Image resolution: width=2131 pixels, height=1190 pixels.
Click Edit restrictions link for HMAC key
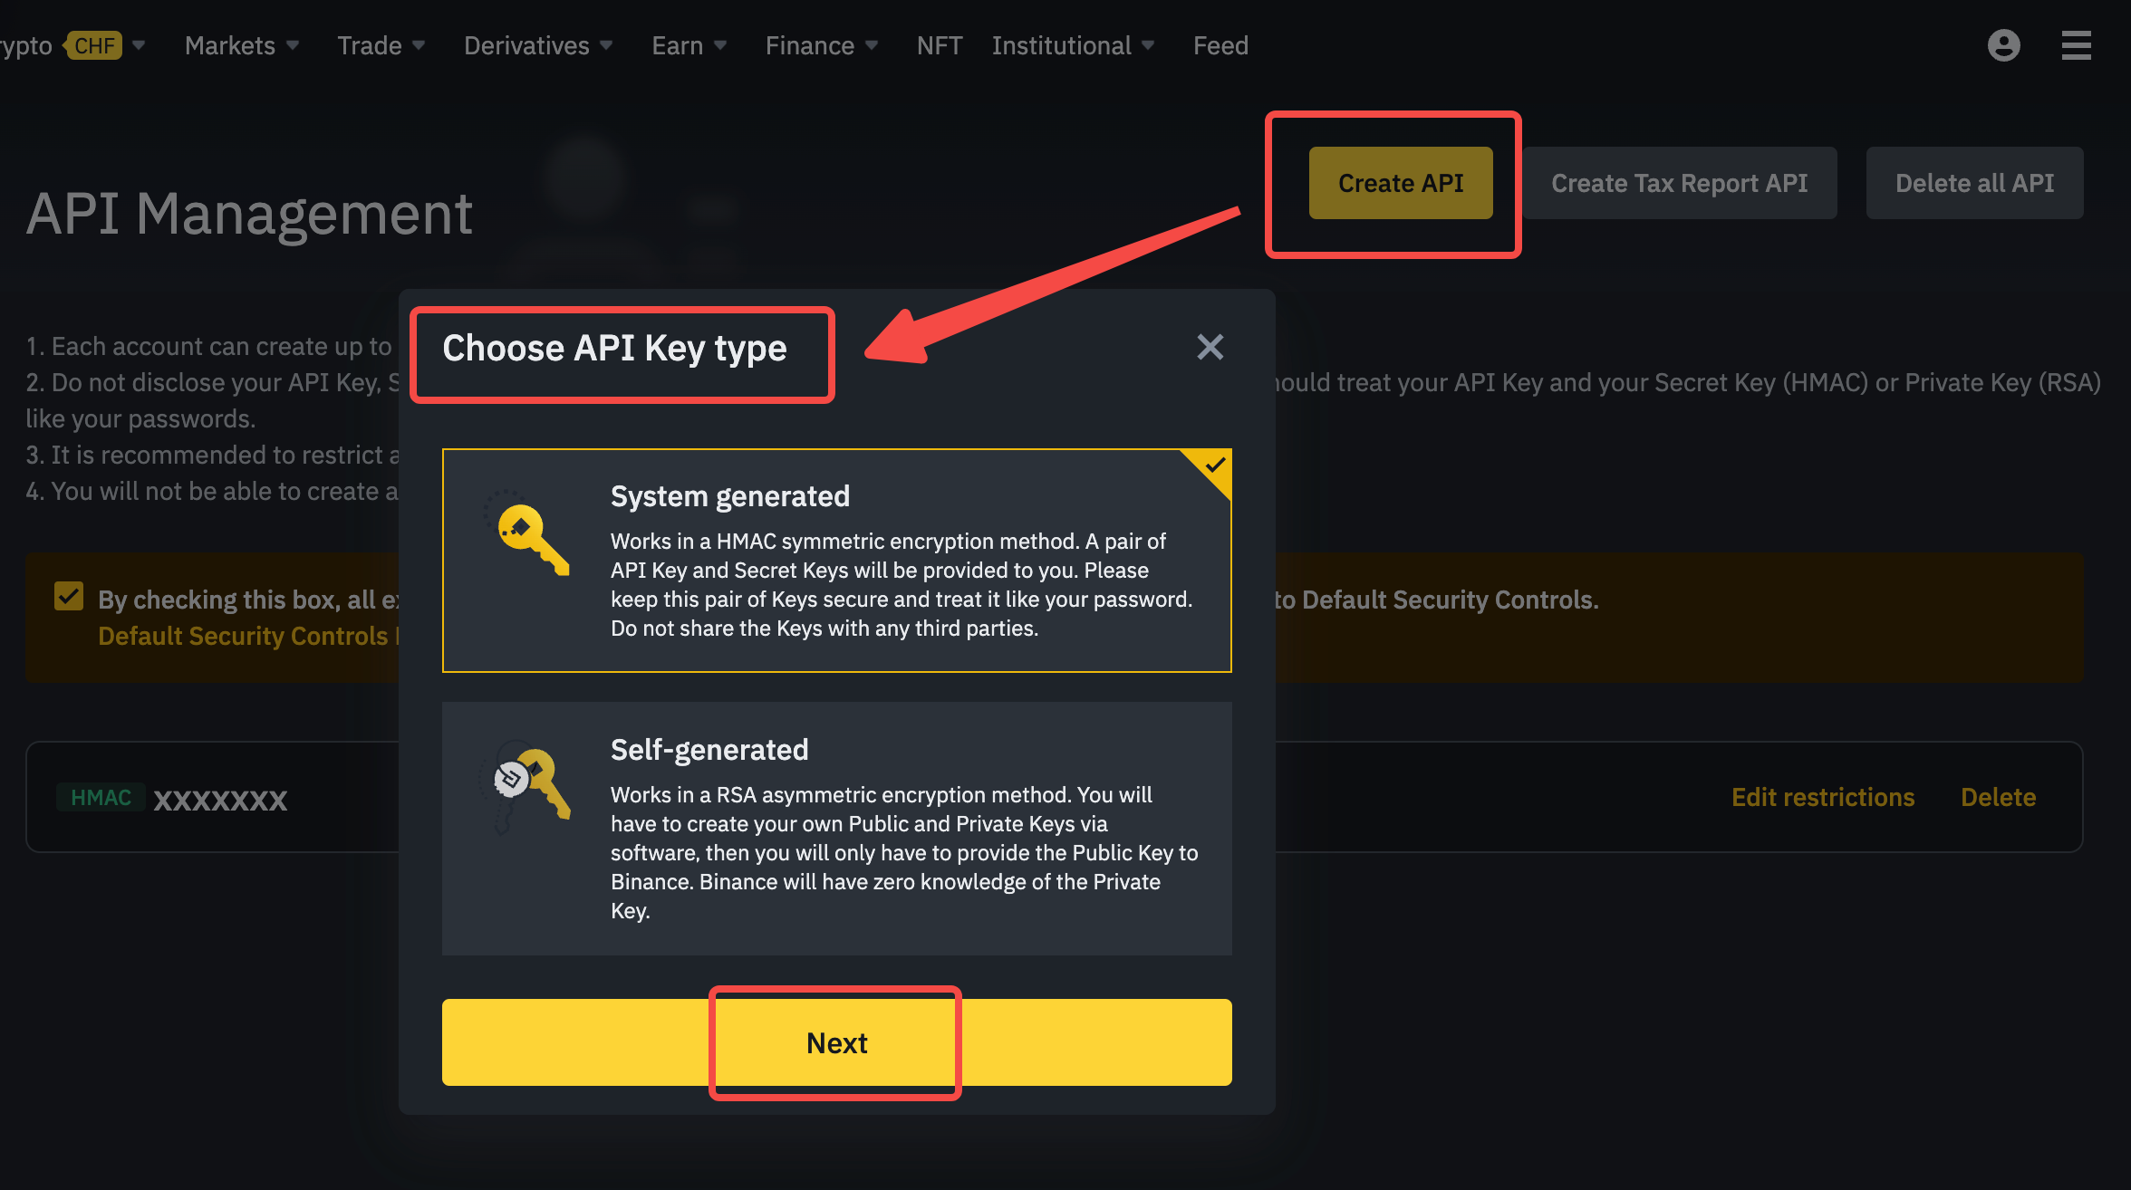tap(1822, 798)
